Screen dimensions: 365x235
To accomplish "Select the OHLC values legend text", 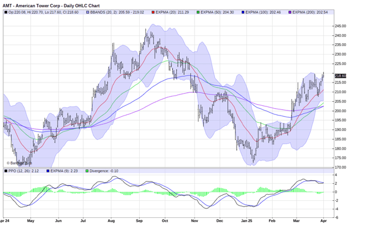I will coord(43,13).
